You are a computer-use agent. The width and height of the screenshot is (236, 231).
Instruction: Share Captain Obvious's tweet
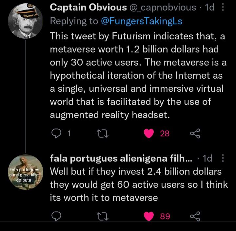pos(195,133)
